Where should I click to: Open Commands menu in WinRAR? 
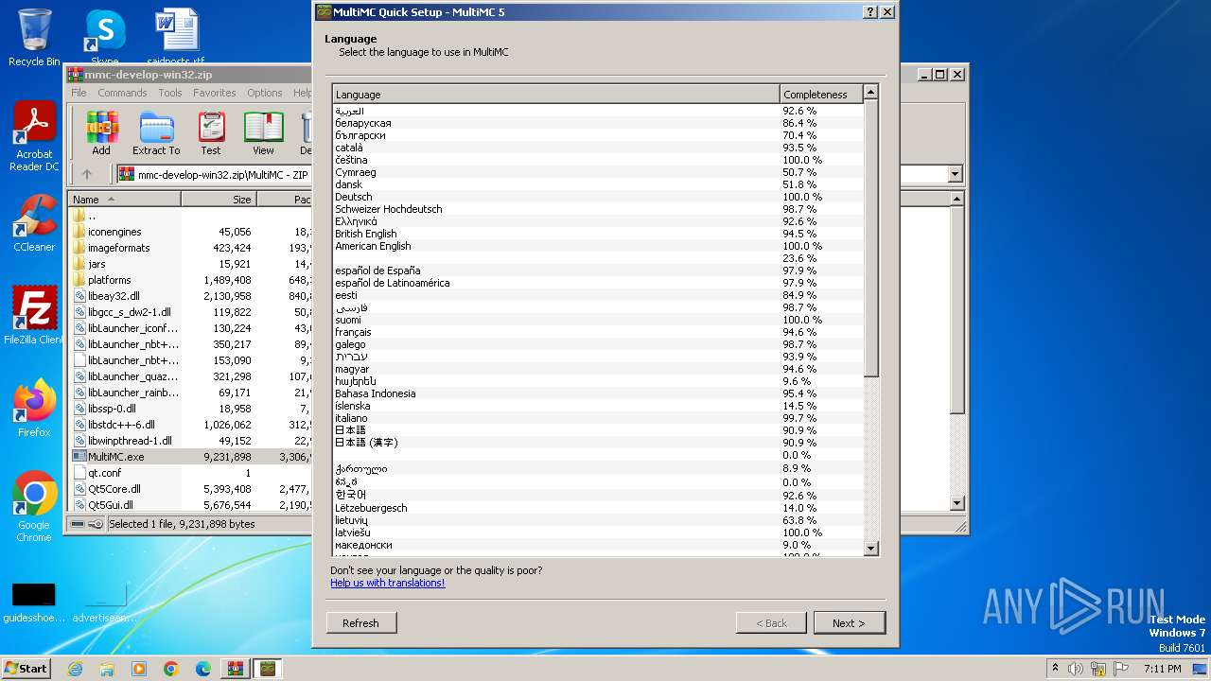click(x=122, y=93)
